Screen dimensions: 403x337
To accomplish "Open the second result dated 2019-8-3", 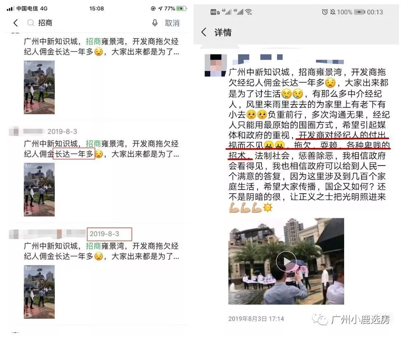I will [x=101, y=149].
